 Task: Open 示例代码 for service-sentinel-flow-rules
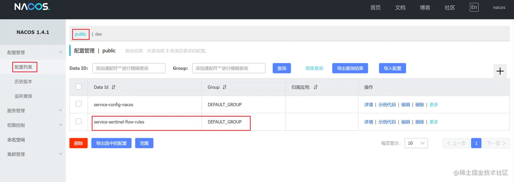pyautogui.click(x=387, y=122)
